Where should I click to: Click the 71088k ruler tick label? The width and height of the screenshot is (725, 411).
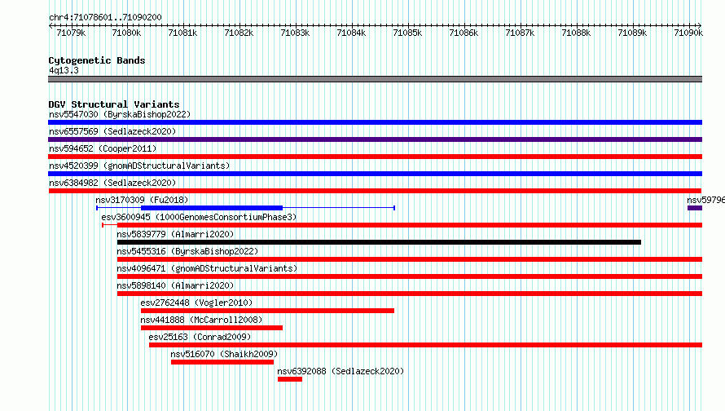pyautogui.click(x=576, y=33)
